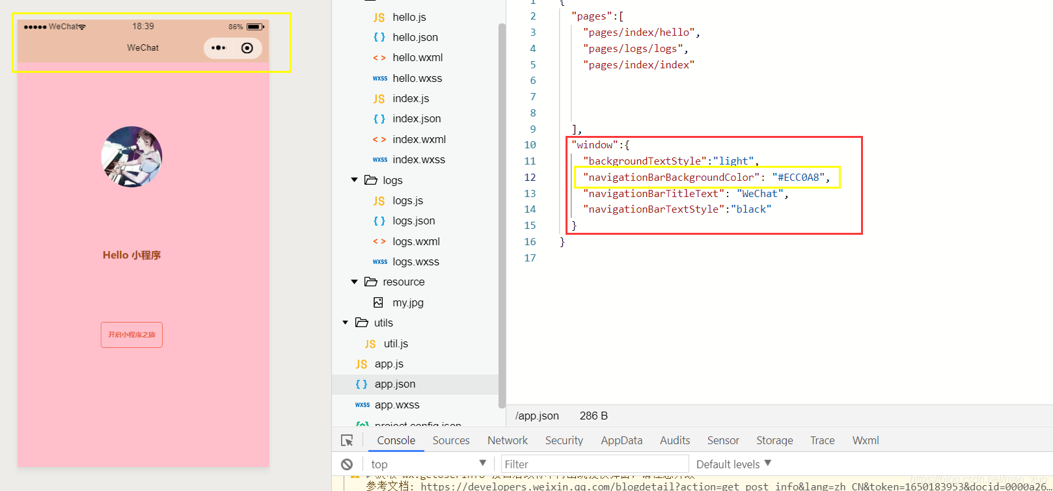Click the wxss icon beside hello.wxss
Image resolution: width=1053 pixels, height=491 pixels.
click(380, 78)
